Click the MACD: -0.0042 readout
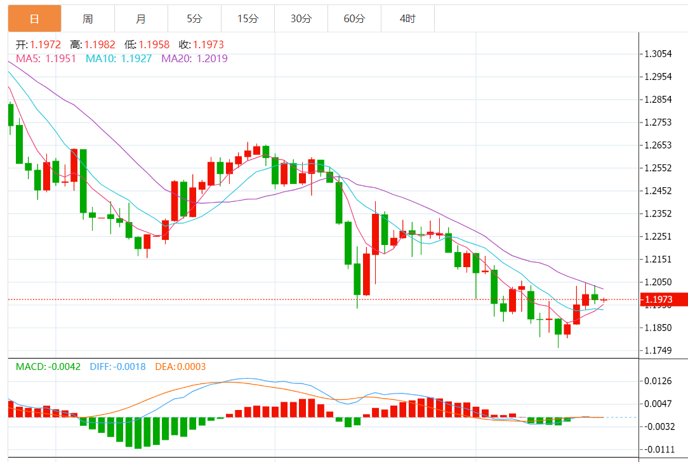 click(48, 367)
